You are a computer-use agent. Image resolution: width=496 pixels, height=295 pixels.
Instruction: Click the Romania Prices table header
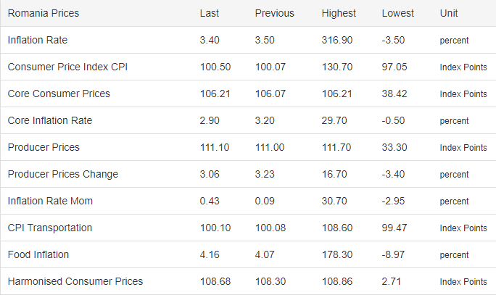click(44, 14)
